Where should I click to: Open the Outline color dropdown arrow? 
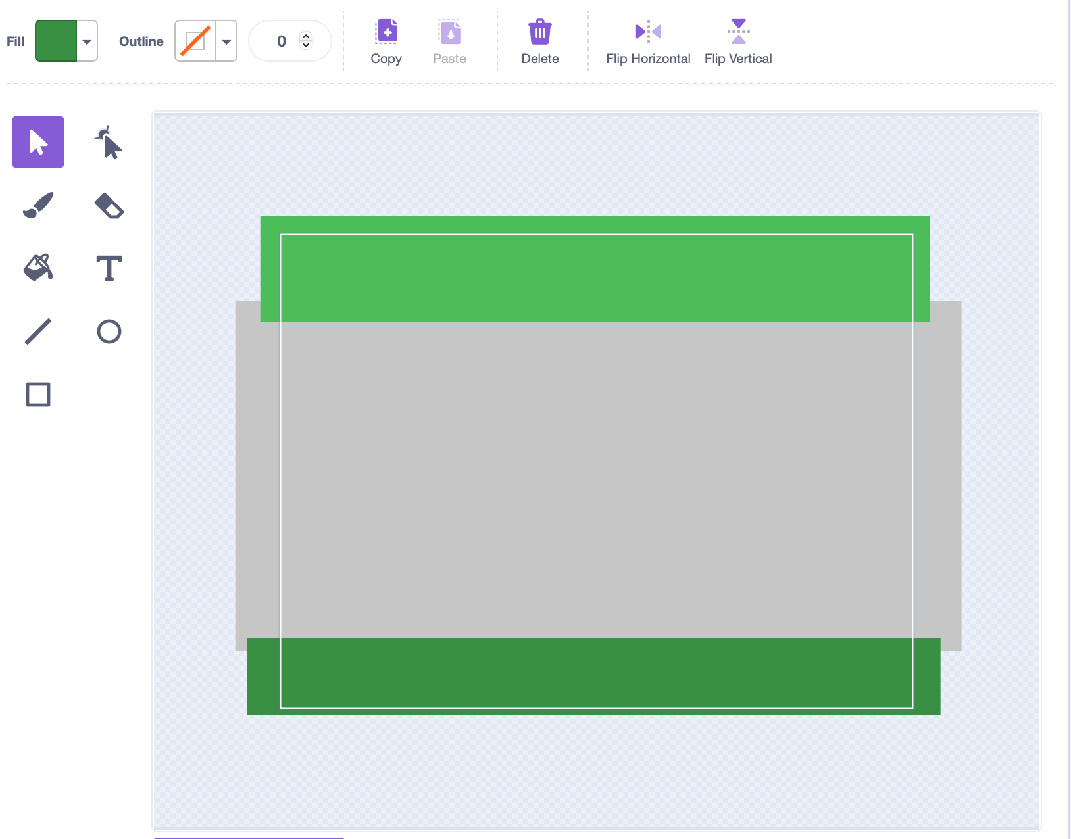[x=226, y=41]
